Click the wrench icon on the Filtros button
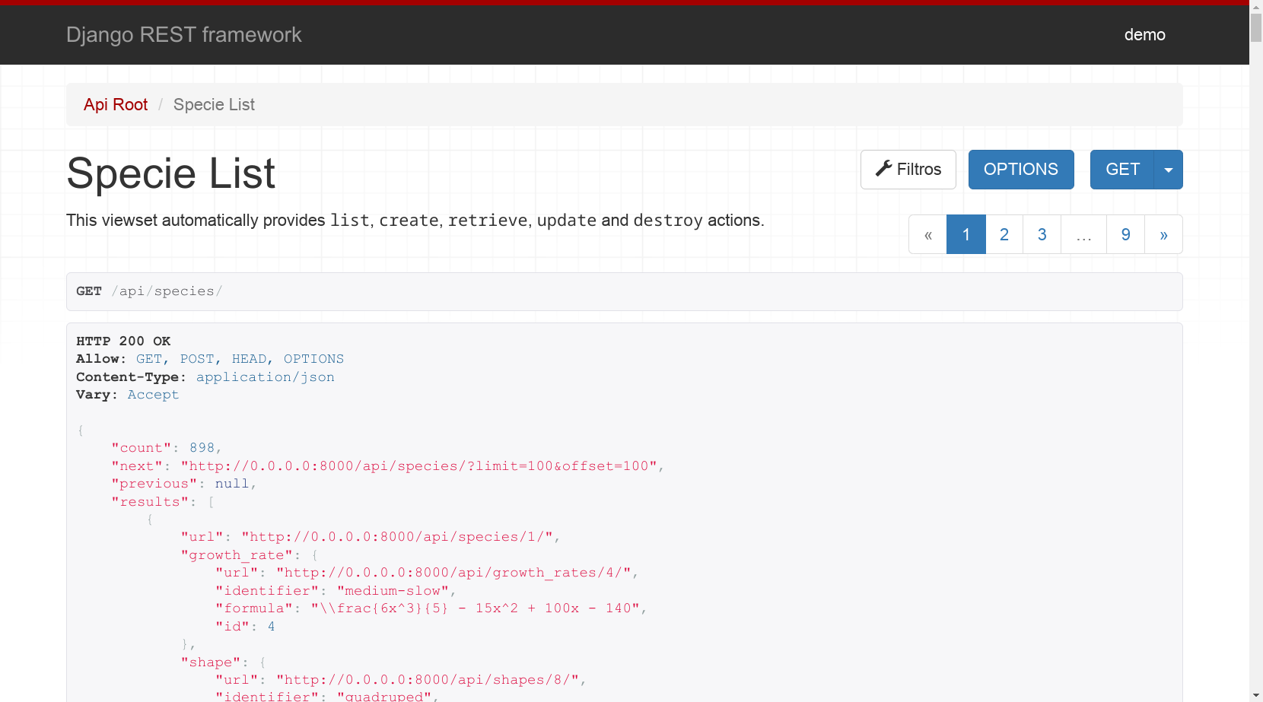This screenshot has width=1263, height=702. [884, 169]
